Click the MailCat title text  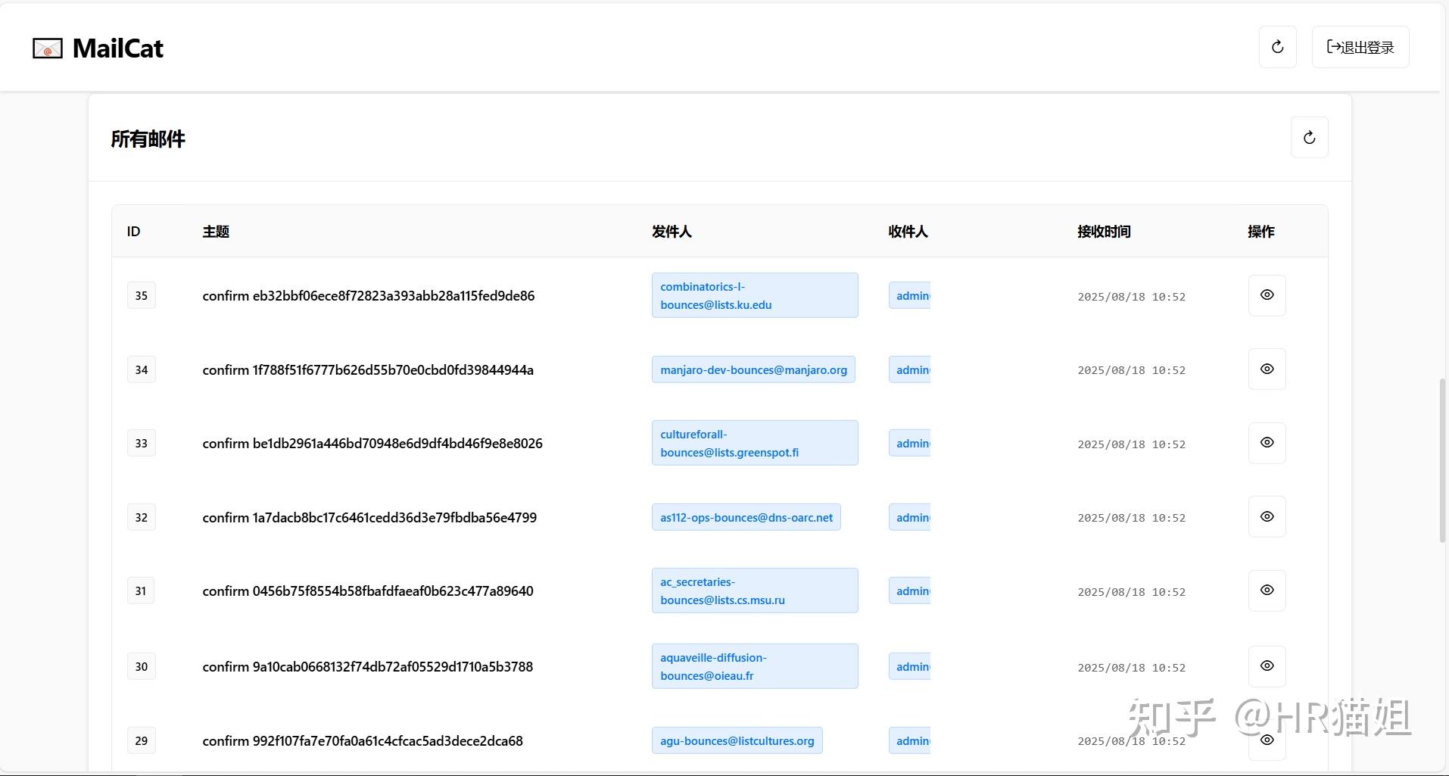click(x=118, y=48)
